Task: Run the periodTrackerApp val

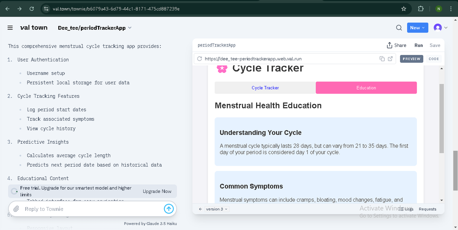Action: point(419,45)
